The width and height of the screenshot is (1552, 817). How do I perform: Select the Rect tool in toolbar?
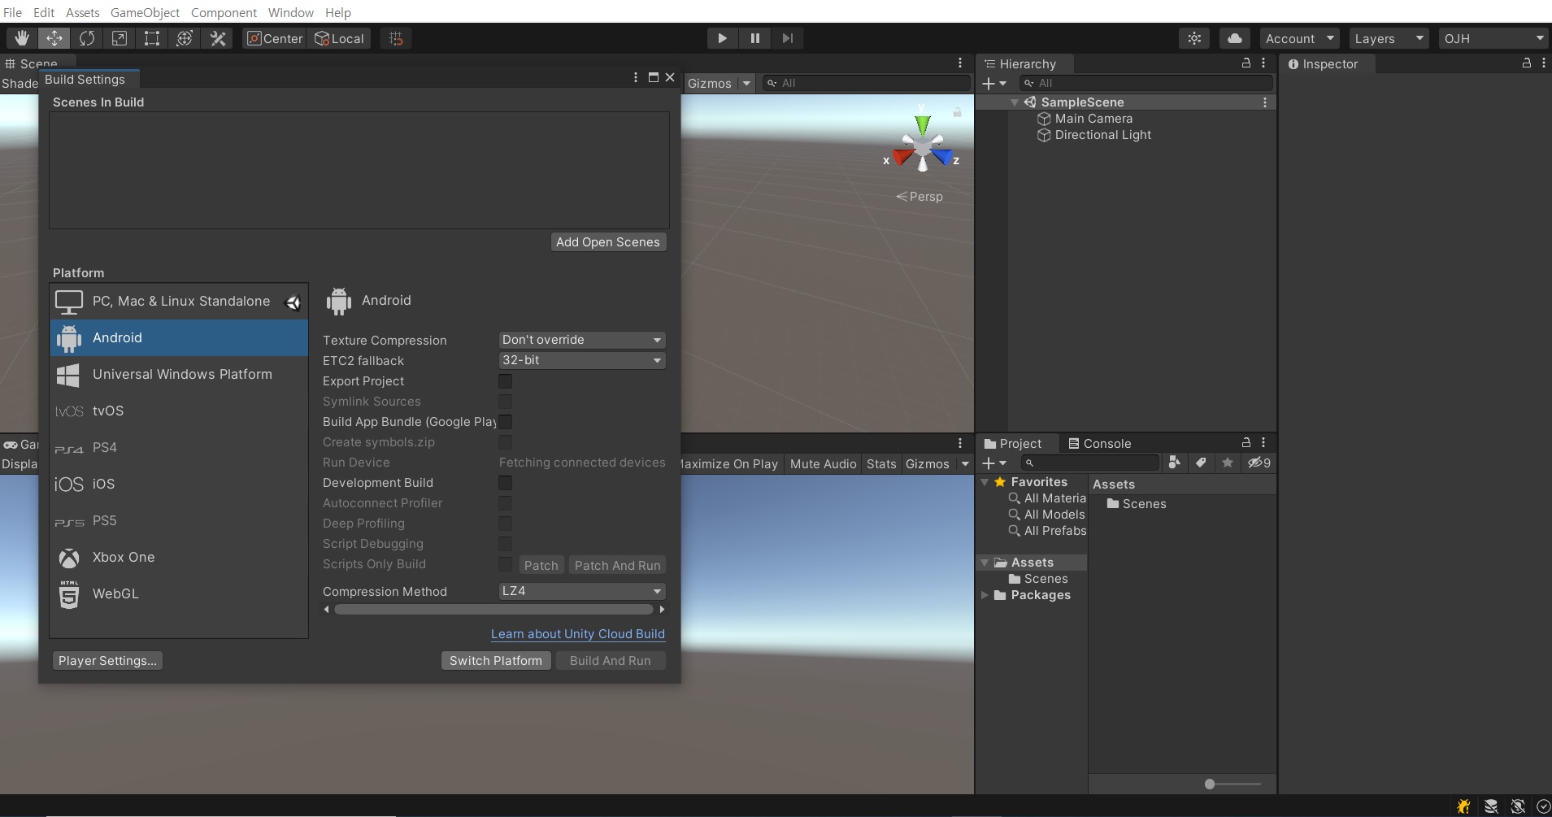[x=152, y=38]
